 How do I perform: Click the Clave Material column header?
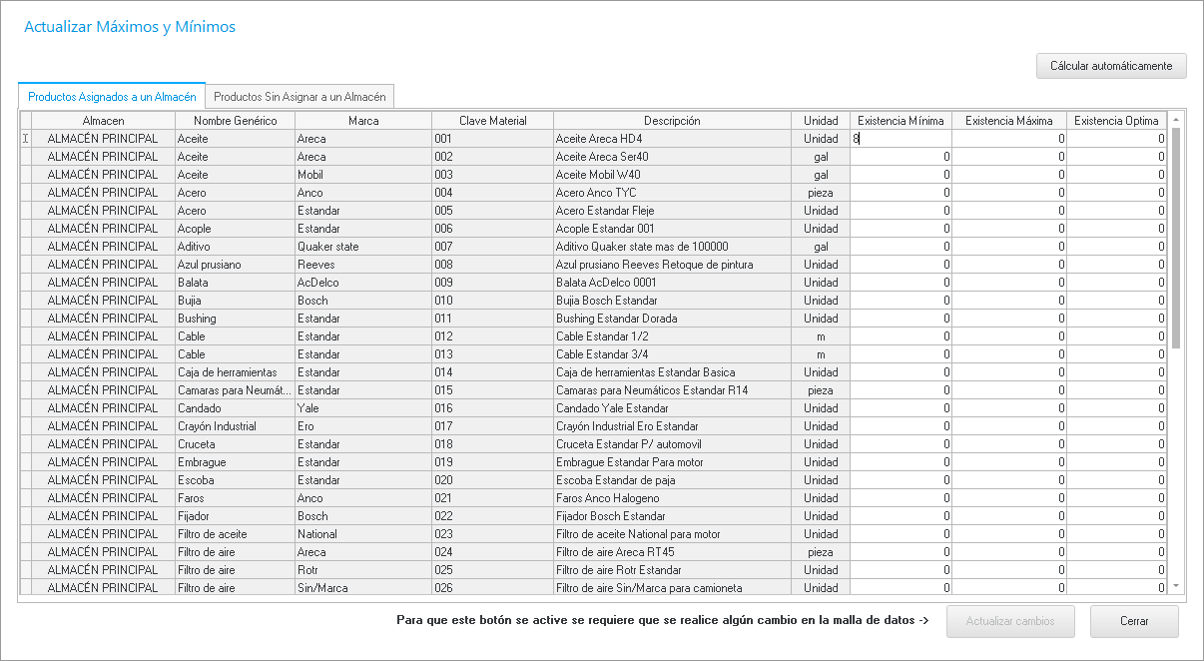492,121
